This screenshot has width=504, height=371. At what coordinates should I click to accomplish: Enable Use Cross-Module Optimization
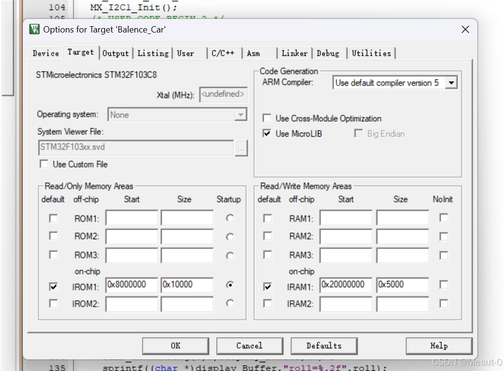(267, 118)
